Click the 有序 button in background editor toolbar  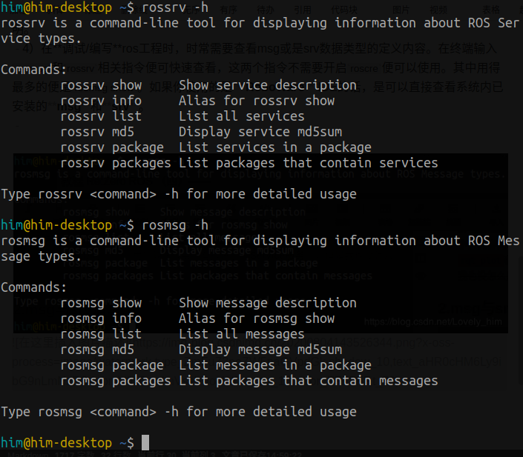point(228,10)
